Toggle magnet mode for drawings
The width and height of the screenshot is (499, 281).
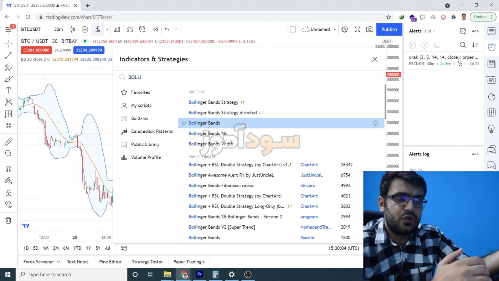click(9, 169)
